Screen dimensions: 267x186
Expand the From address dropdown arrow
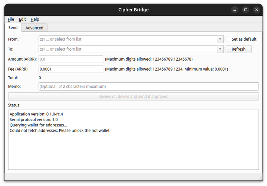click(220, 39)
